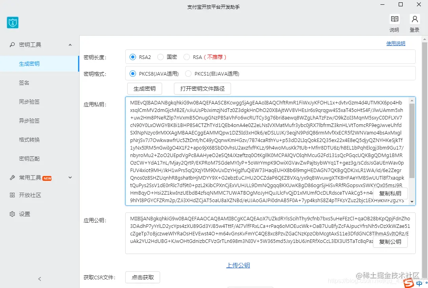Select PKCS1(非JAVA适用) key format
This screenshot has height=288, width=428.
coord(188,74)
